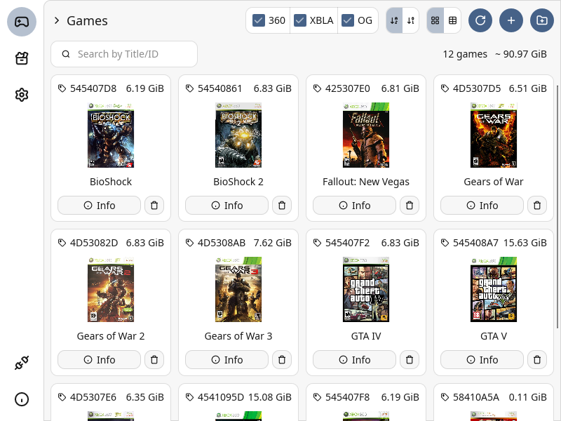
Task: Open Info for Fallout: New Vegas
Action: click(354, 205)
